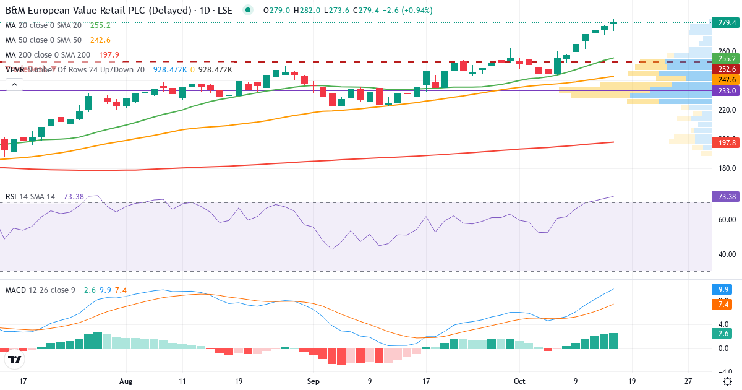Click the purple 233.0 price scale label
742x390 pixels.
(x=726, y=90)
